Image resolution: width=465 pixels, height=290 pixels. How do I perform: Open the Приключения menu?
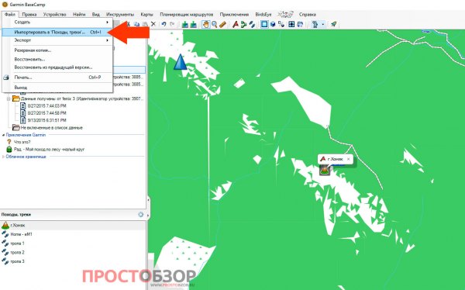pos(234,14)
